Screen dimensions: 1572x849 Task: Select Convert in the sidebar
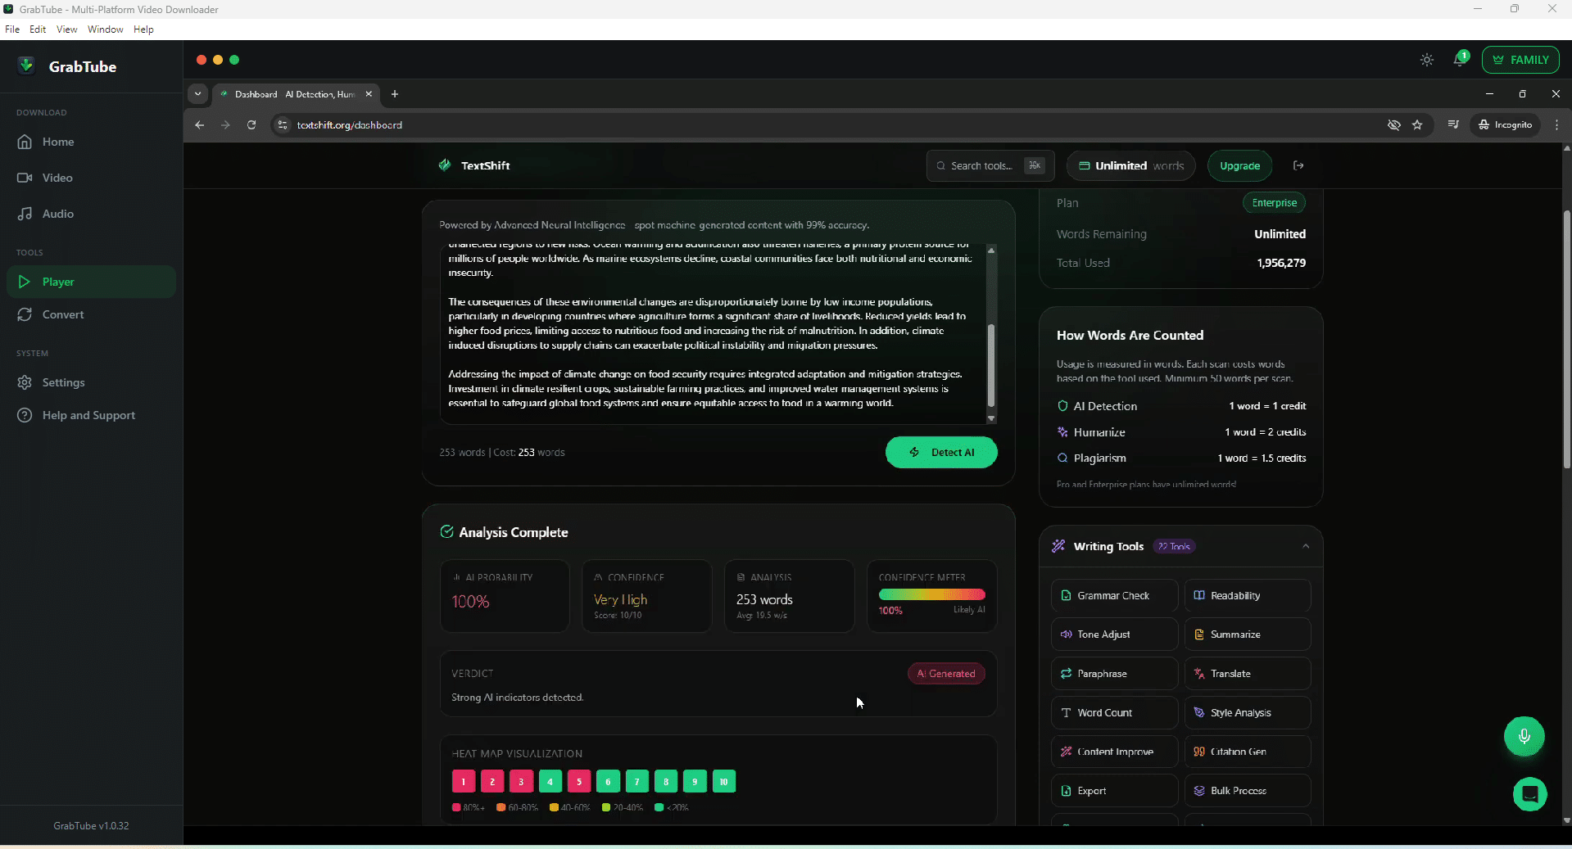[63, 314]
